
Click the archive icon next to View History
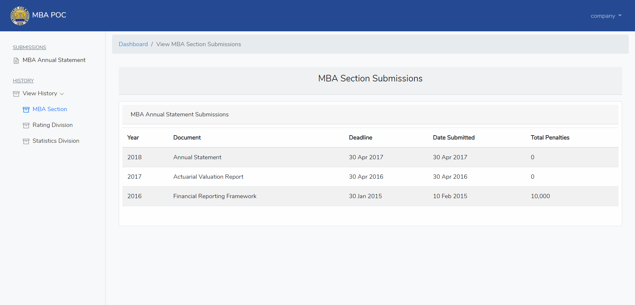click(16, 94)
